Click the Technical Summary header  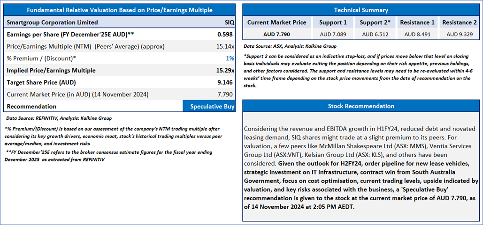(x=361, y=10)
